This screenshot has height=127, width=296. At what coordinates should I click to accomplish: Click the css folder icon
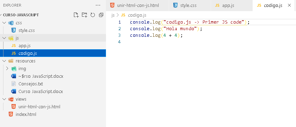(11, 23)
